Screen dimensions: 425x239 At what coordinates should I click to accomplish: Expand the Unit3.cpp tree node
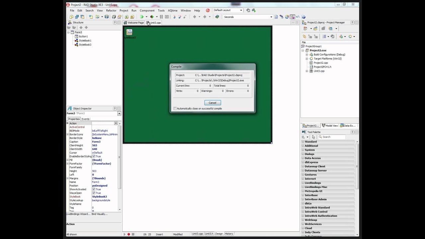point(307,71)
